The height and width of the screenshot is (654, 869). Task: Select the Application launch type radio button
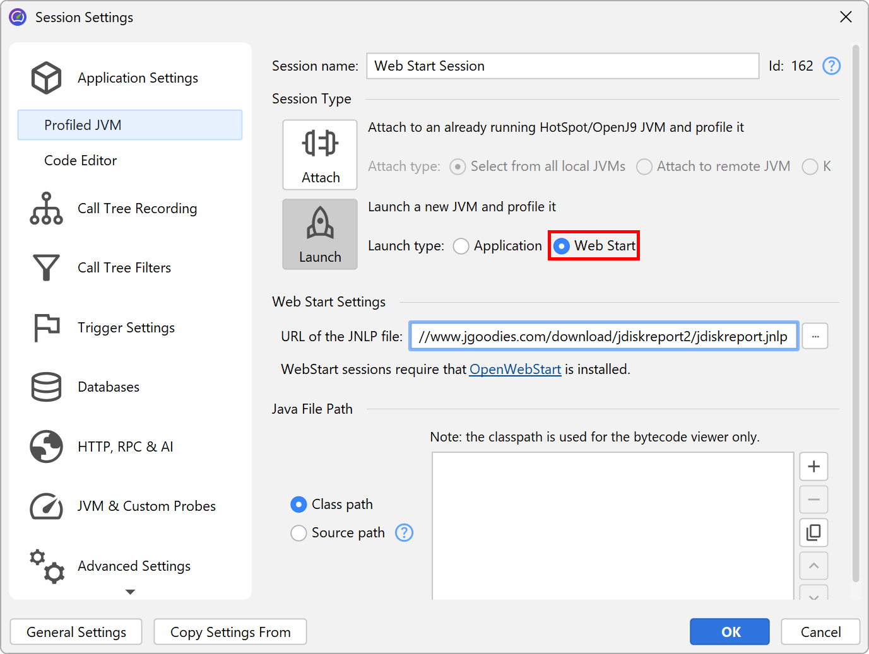461,246
